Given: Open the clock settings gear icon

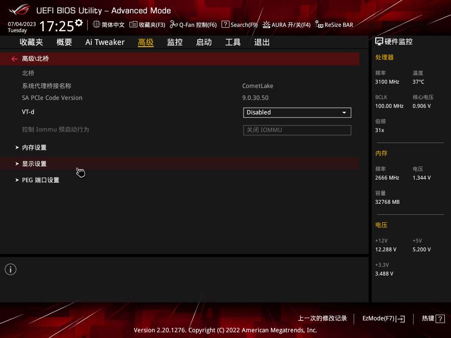Looking at the screenshot, I should [x=79, y=22].
